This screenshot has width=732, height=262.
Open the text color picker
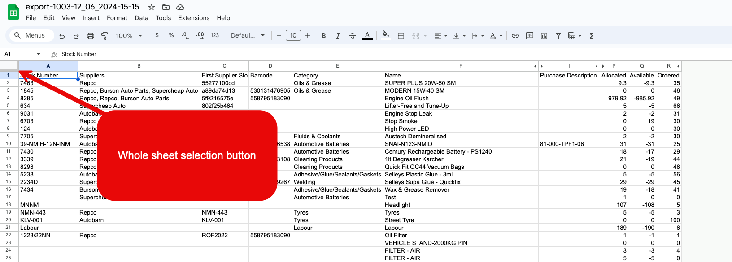[x=367, y=36]
